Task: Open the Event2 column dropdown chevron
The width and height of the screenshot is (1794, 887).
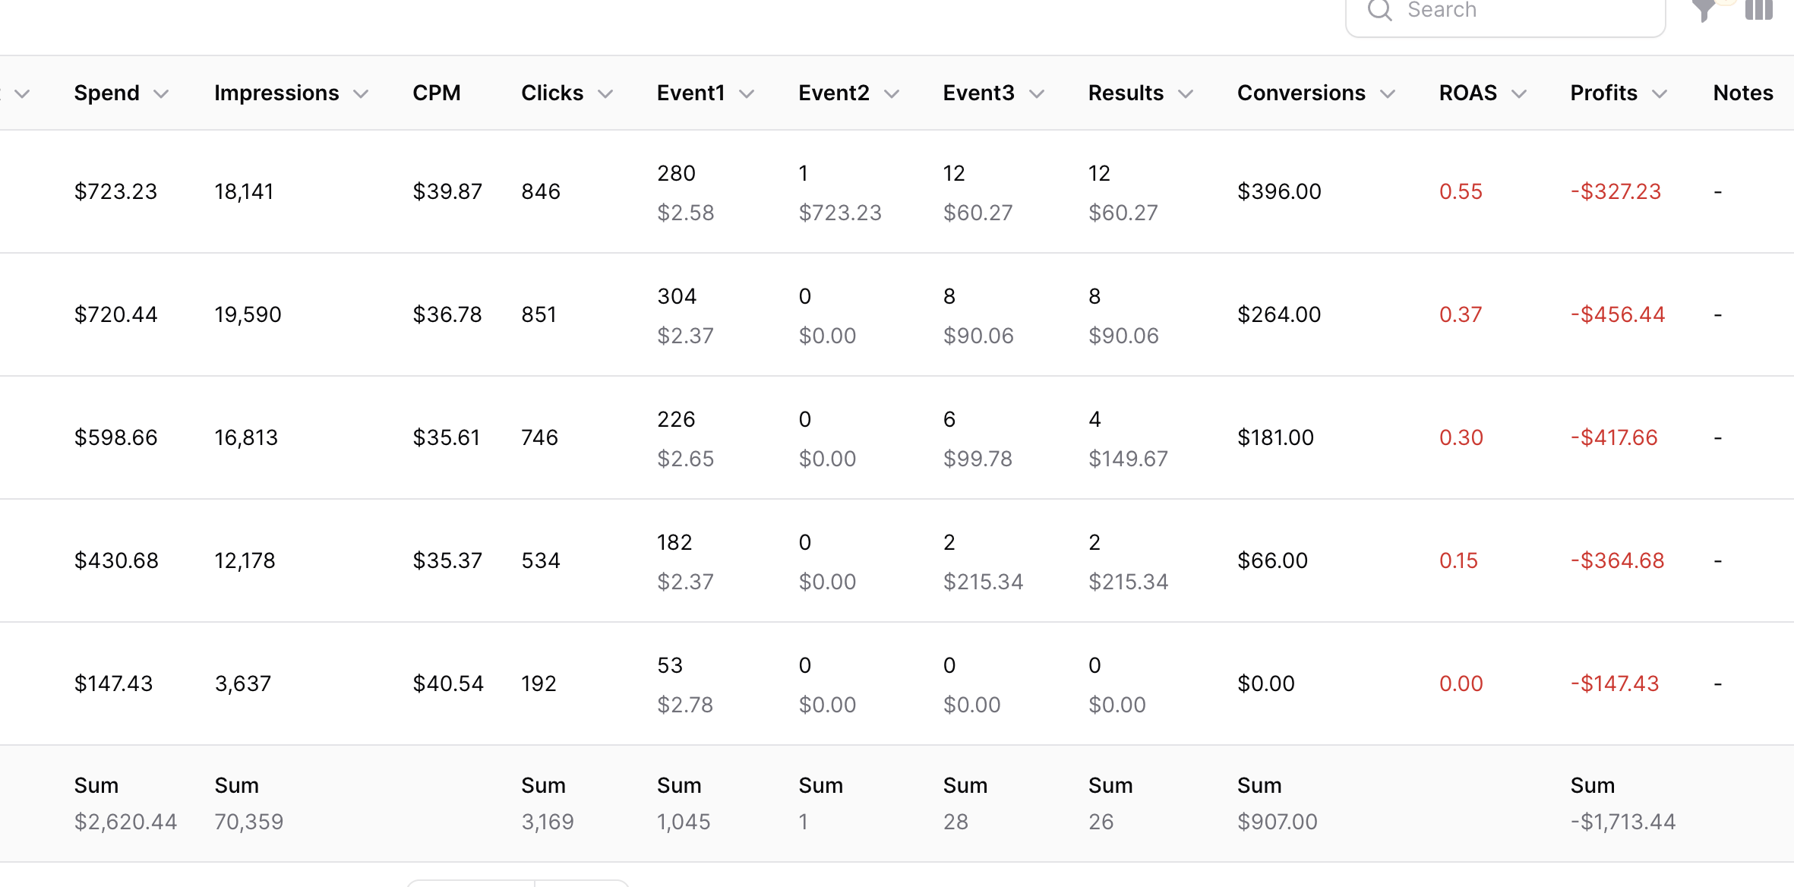Action: coord(892,94)
